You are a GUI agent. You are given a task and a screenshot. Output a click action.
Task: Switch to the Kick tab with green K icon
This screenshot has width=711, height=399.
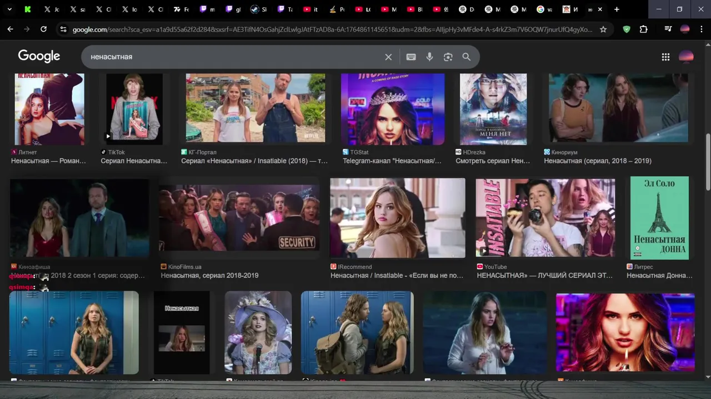point(28,9)
